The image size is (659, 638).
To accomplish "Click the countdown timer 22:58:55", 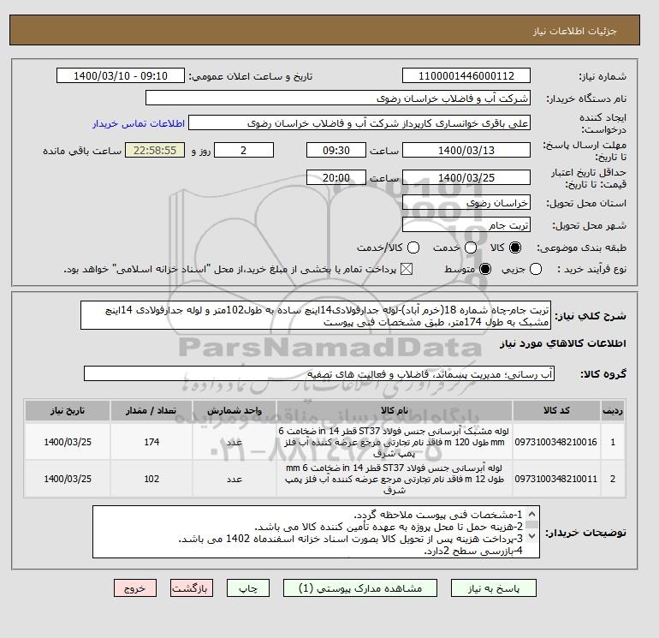I will 155,150.
